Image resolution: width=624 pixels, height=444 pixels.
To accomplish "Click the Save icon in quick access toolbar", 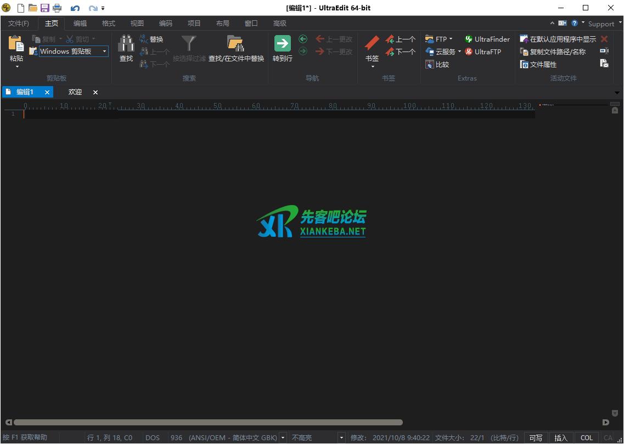I will 44,8.
